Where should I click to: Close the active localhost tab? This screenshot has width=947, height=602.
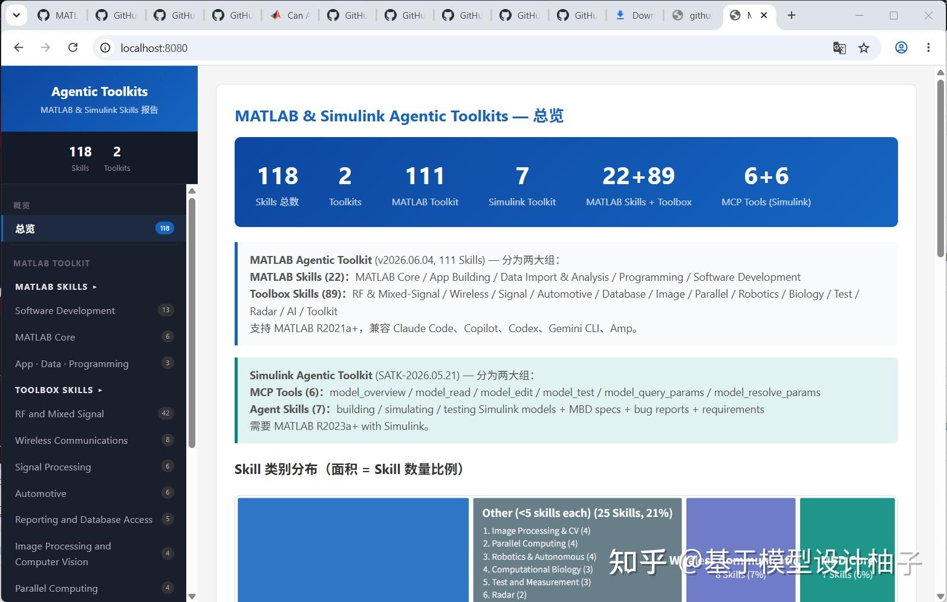click(764, 15)
